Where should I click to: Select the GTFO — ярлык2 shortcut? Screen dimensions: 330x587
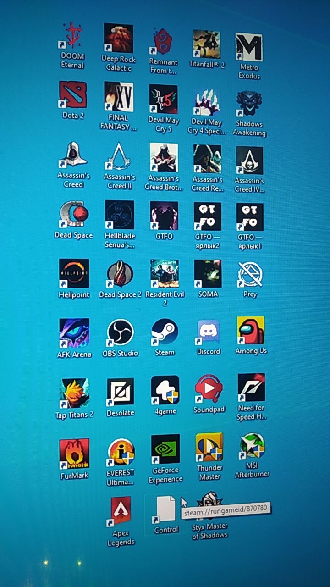click(208, 216)
